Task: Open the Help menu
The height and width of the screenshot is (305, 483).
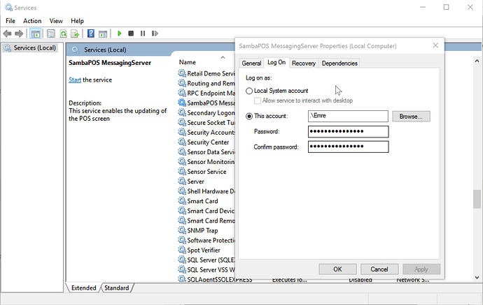Action: pyautogui.click(x=77, y=21)
